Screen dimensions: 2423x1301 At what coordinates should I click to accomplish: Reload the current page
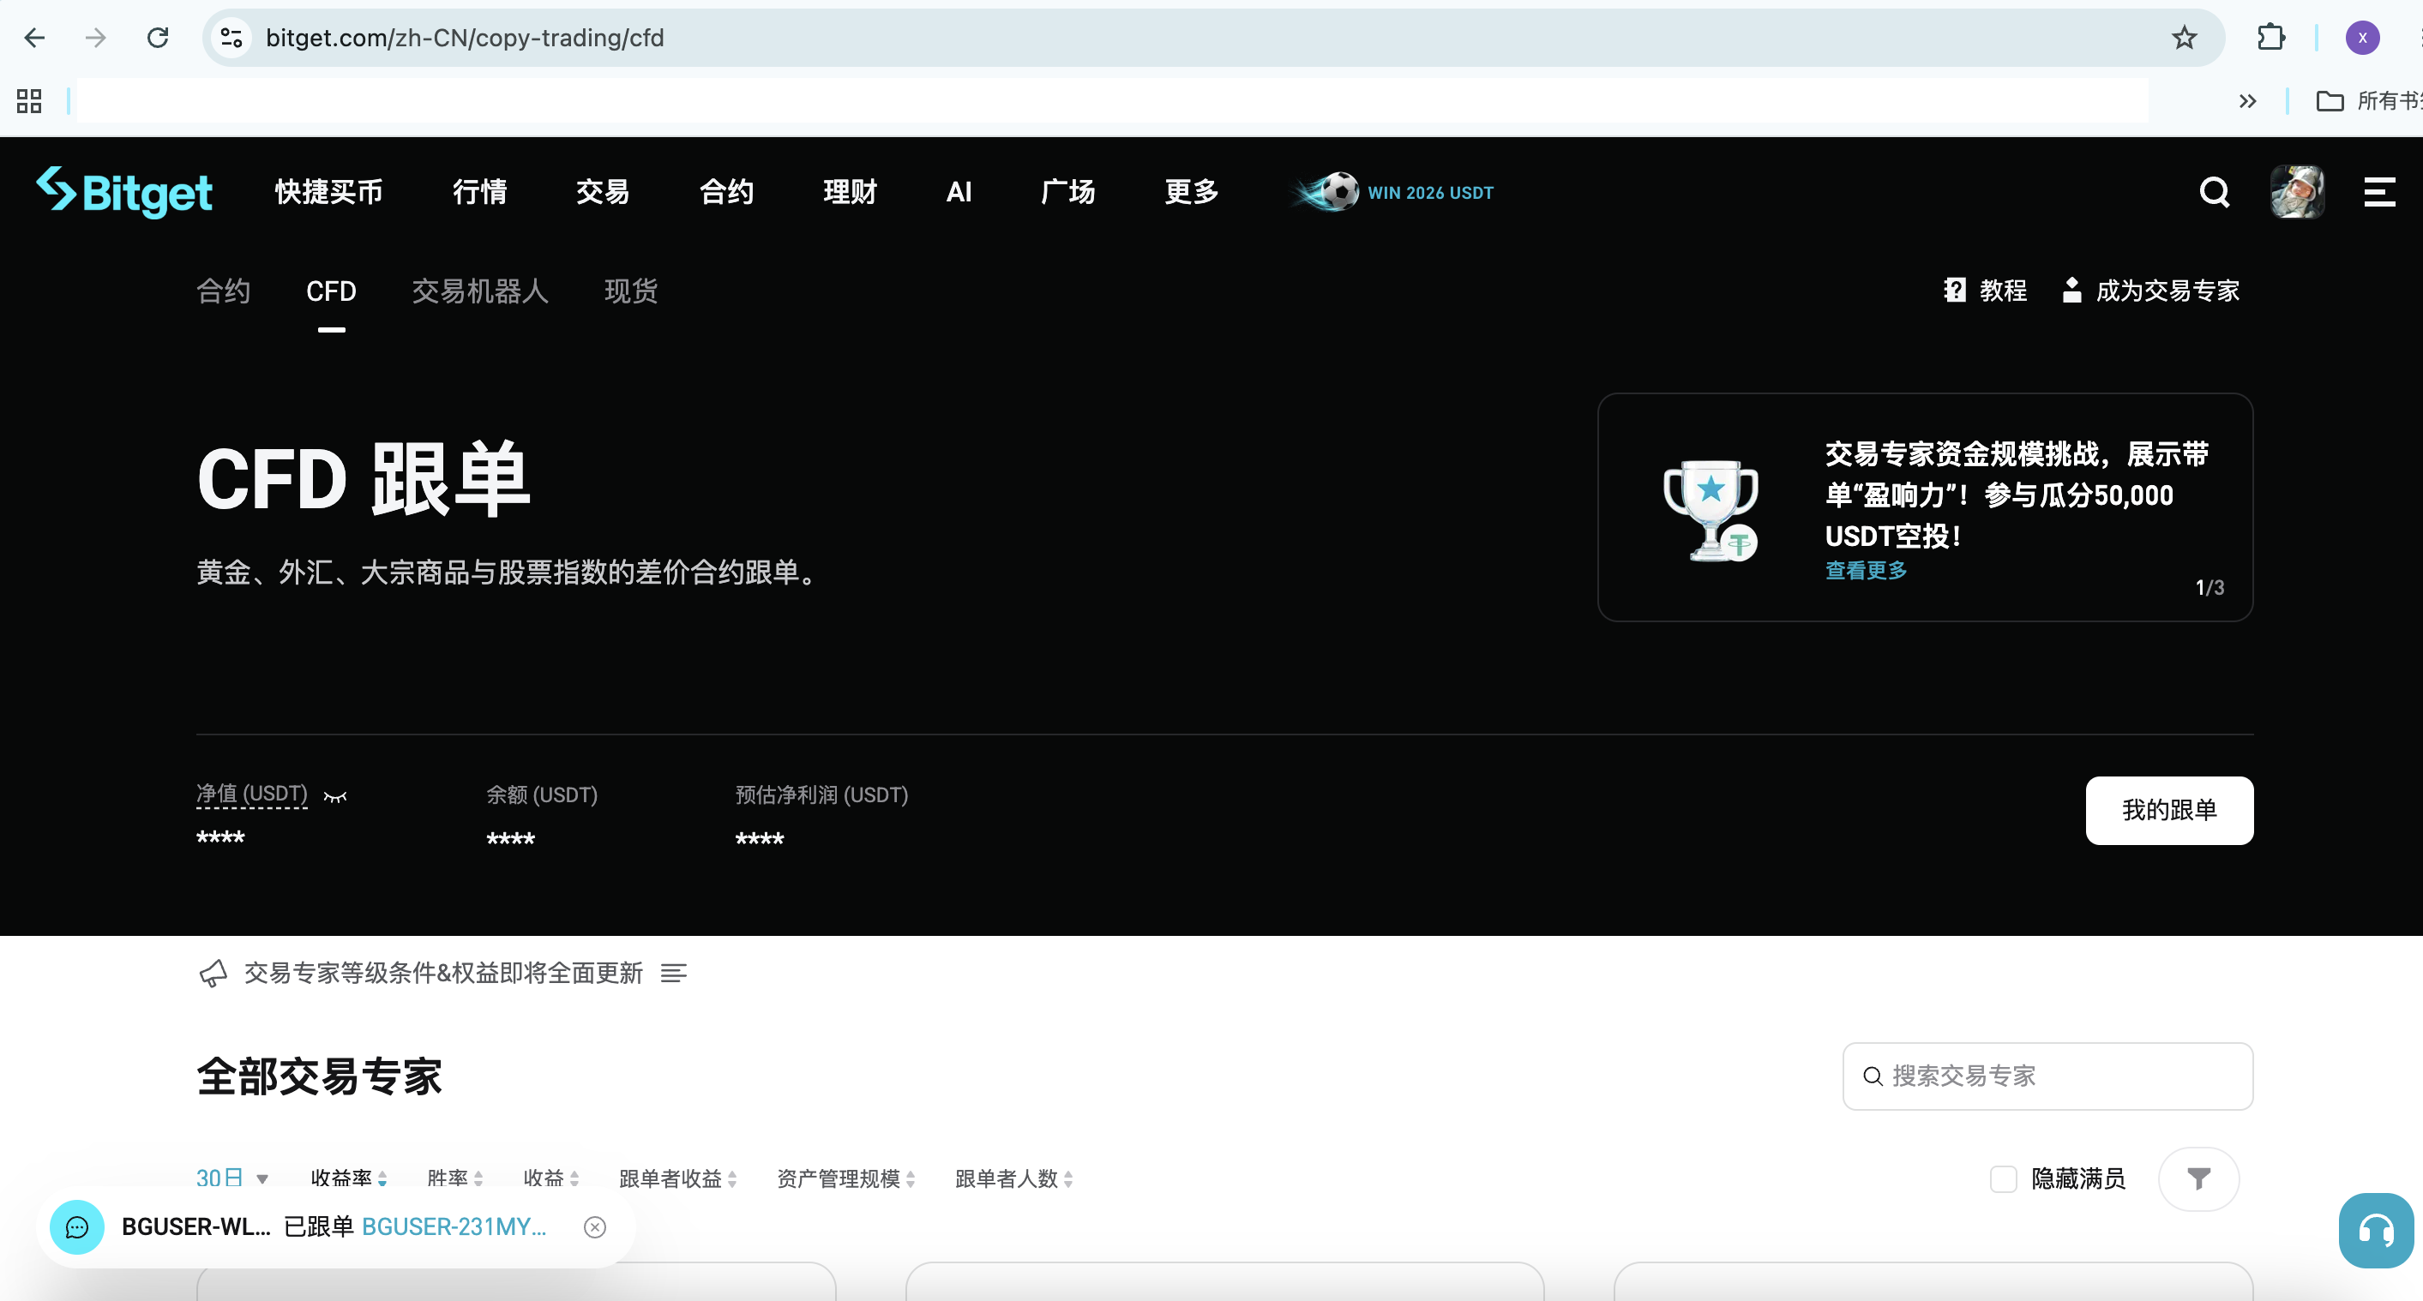click(158, 38)
